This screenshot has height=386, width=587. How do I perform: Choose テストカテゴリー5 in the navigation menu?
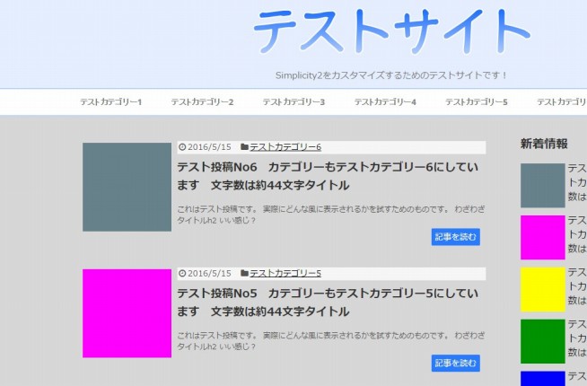477,102
